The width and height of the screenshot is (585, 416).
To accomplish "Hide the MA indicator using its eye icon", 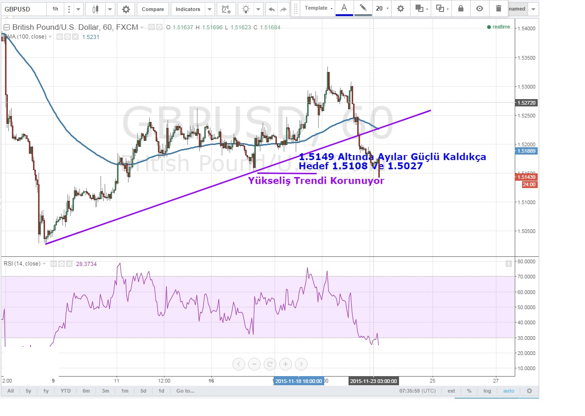I will [59, 37].
